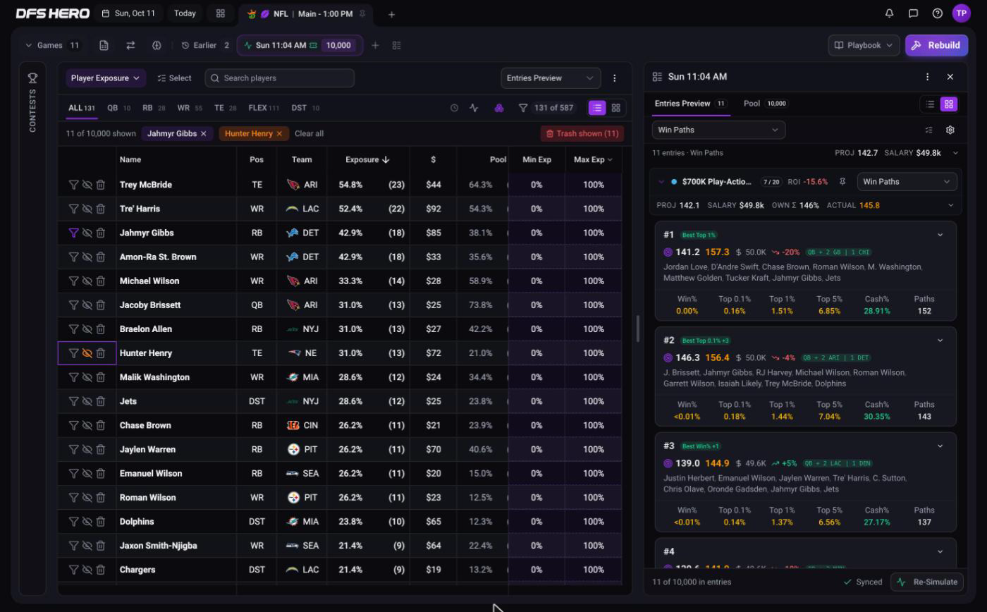This screenshot has height=612, width=987.
Task: Click the Re-Simulate button
Action: [x=927, y=582]
